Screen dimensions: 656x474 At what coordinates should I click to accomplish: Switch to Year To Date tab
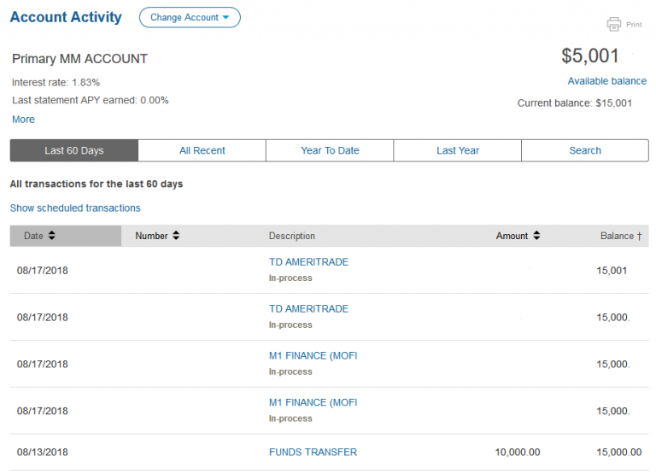[330, 150]
